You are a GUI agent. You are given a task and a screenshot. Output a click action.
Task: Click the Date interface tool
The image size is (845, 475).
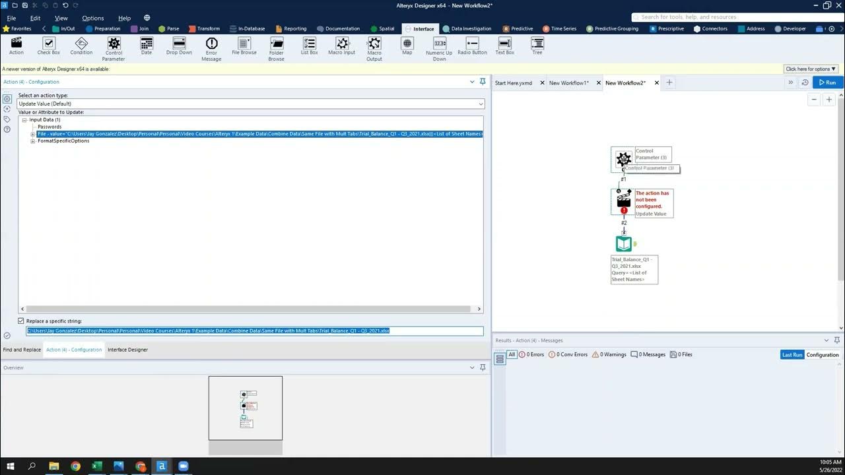[x=147, y=45]
